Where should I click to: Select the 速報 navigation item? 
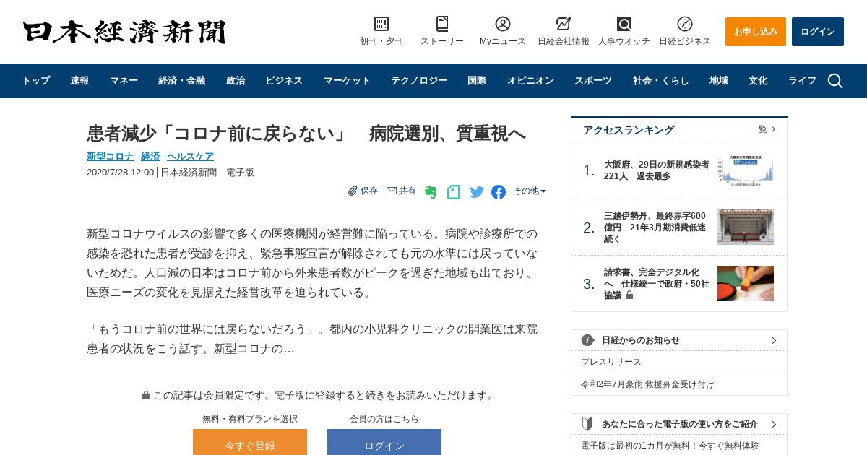pos(79,81)
